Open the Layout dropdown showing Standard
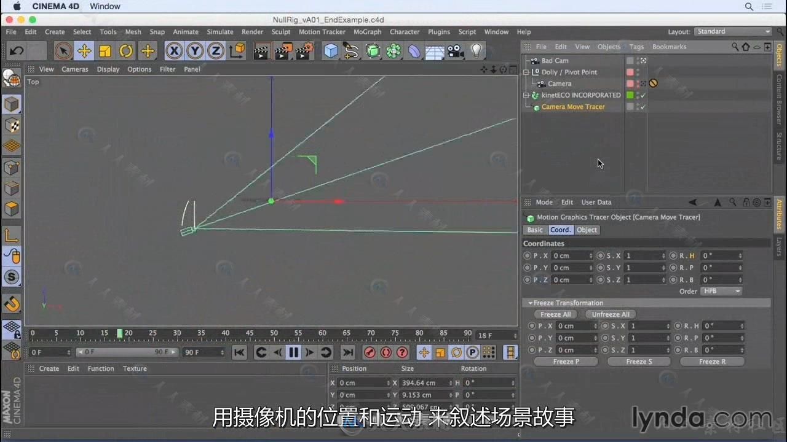The width and height of the screenshot is (787, 442). pos(734,32)
